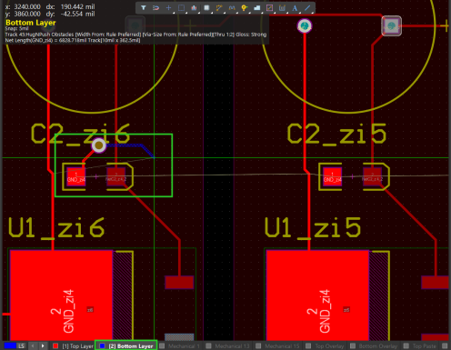The image size is (451, 350).
Task: Select the via near C2_zi6
Action: click(x=99, y=145)
